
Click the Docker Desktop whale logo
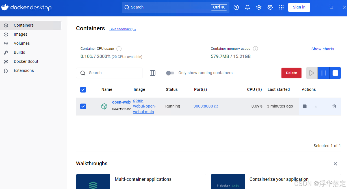(x=5, y=7)
